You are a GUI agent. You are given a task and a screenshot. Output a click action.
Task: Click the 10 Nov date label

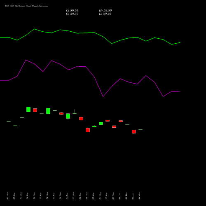coord(21,196)
